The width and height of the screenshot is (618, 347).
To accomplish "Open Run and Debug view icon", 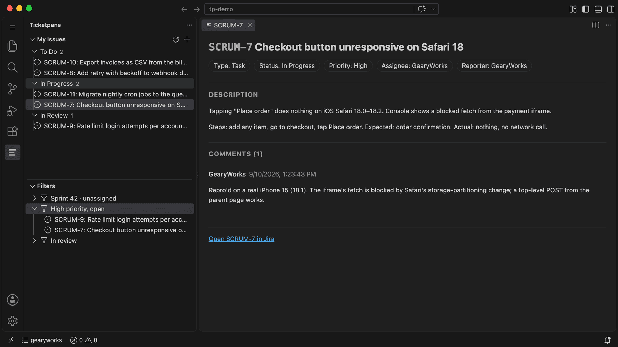I will [12, 110].
